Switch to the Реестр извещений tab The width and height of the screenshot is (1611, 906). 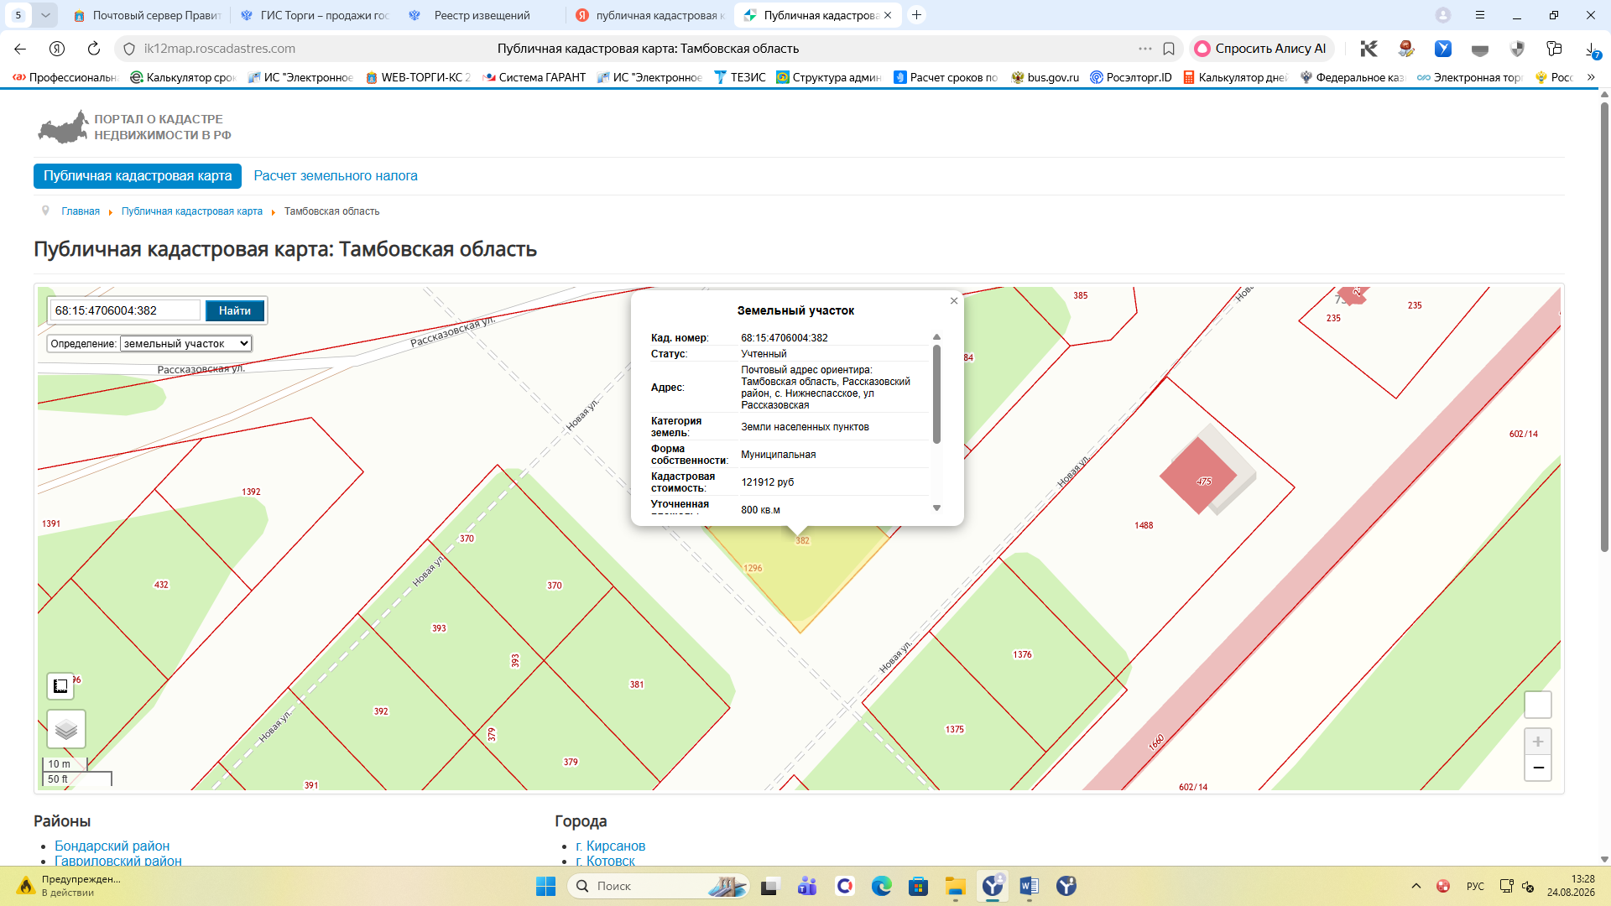[x=481, y=15]
